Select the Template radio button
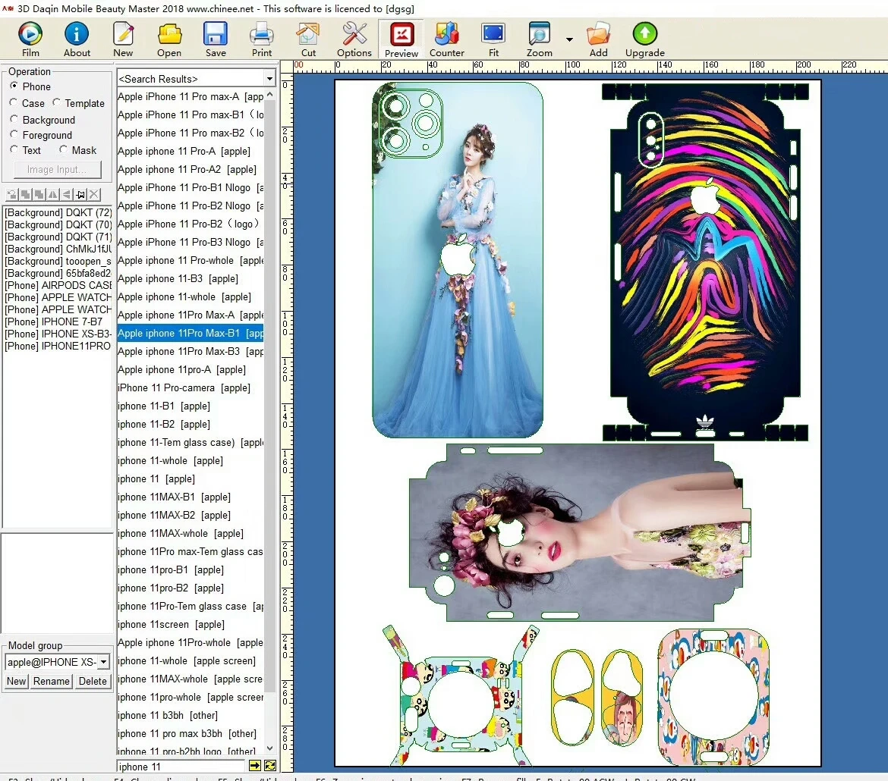 (x=57, y=103)
